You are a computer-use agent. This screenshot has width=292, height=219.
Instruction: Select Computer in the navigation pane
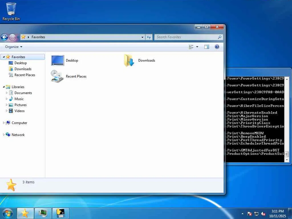tap(19, 123)
